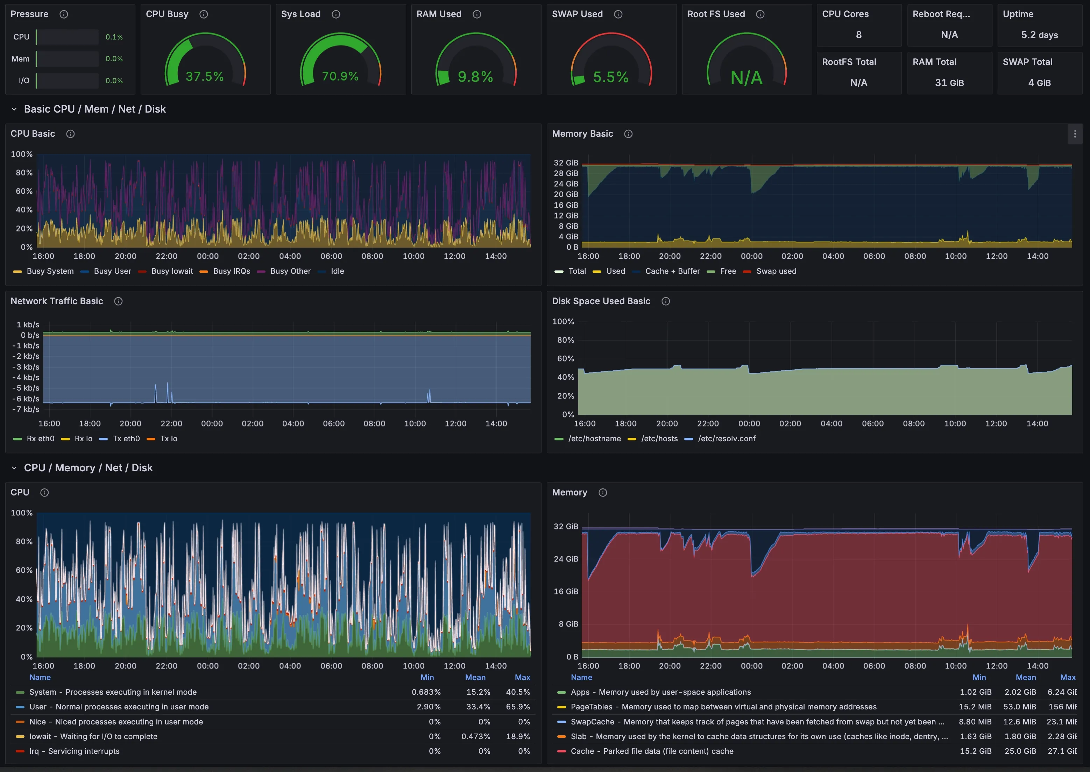The height and width of the screenshot is (772, 1090).
Task: Sort the CPU legend by Mean column
Action: 475,677
